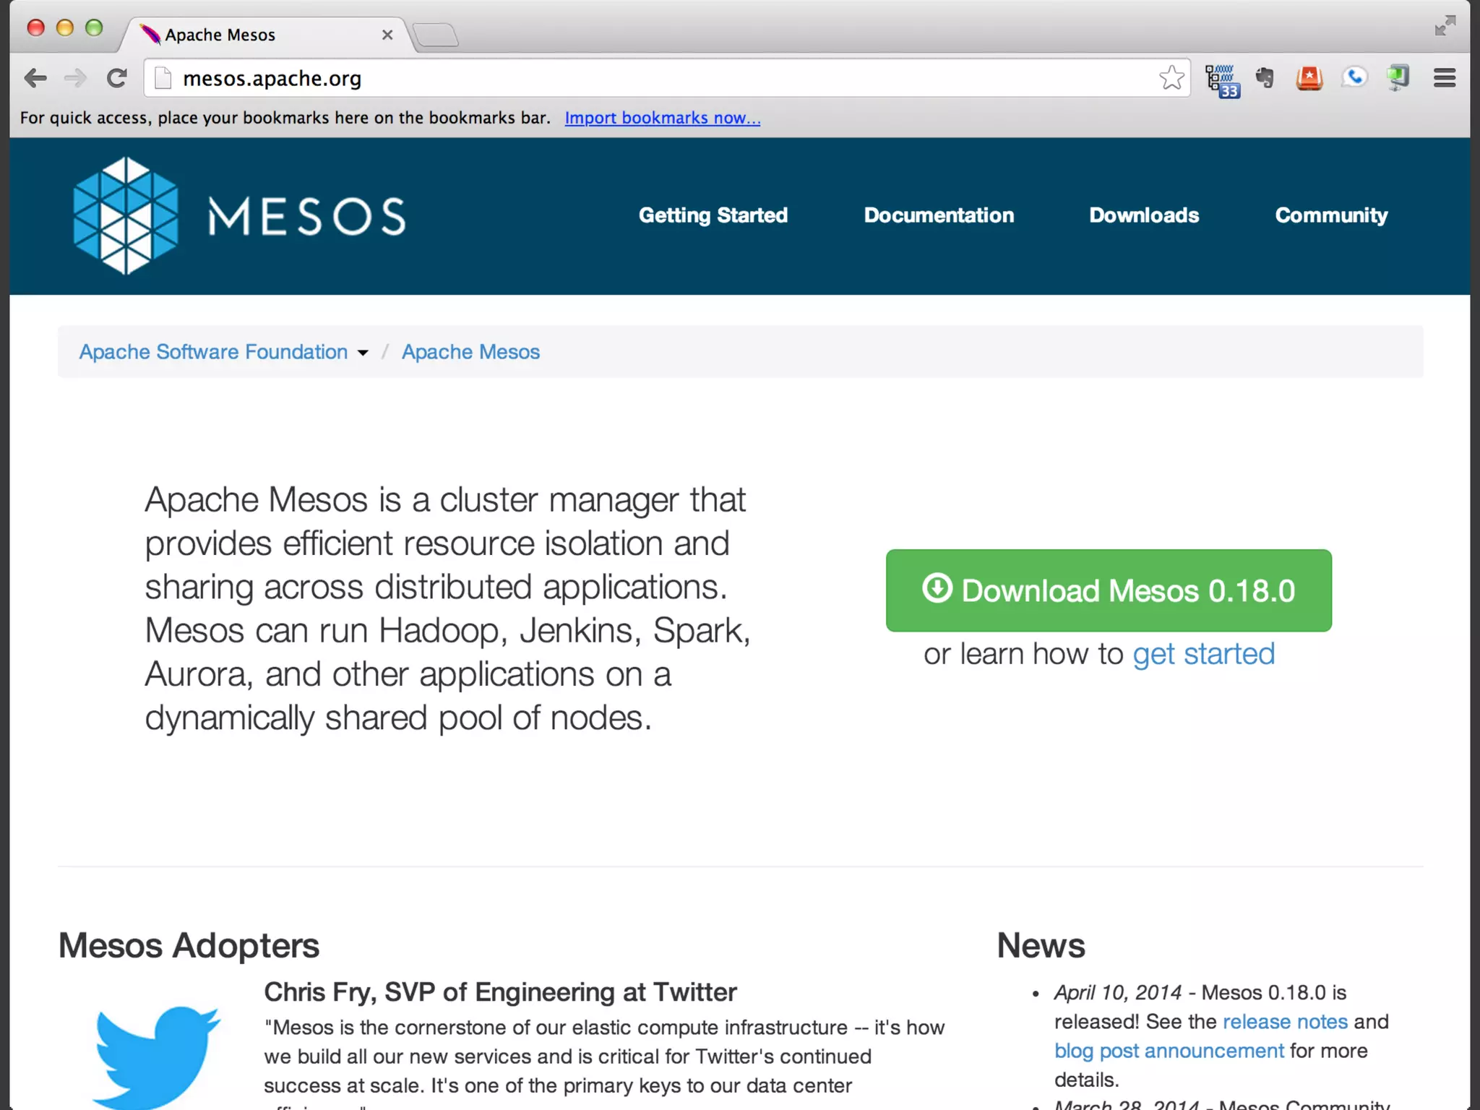Open the Chrome hamburger menu

click(x=1444, y=78)
